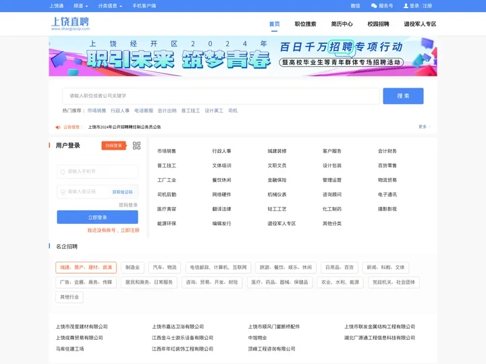Select the 其他行业 industry tab
The width and height of the screenshot is (486, 364).
point(70,297)
